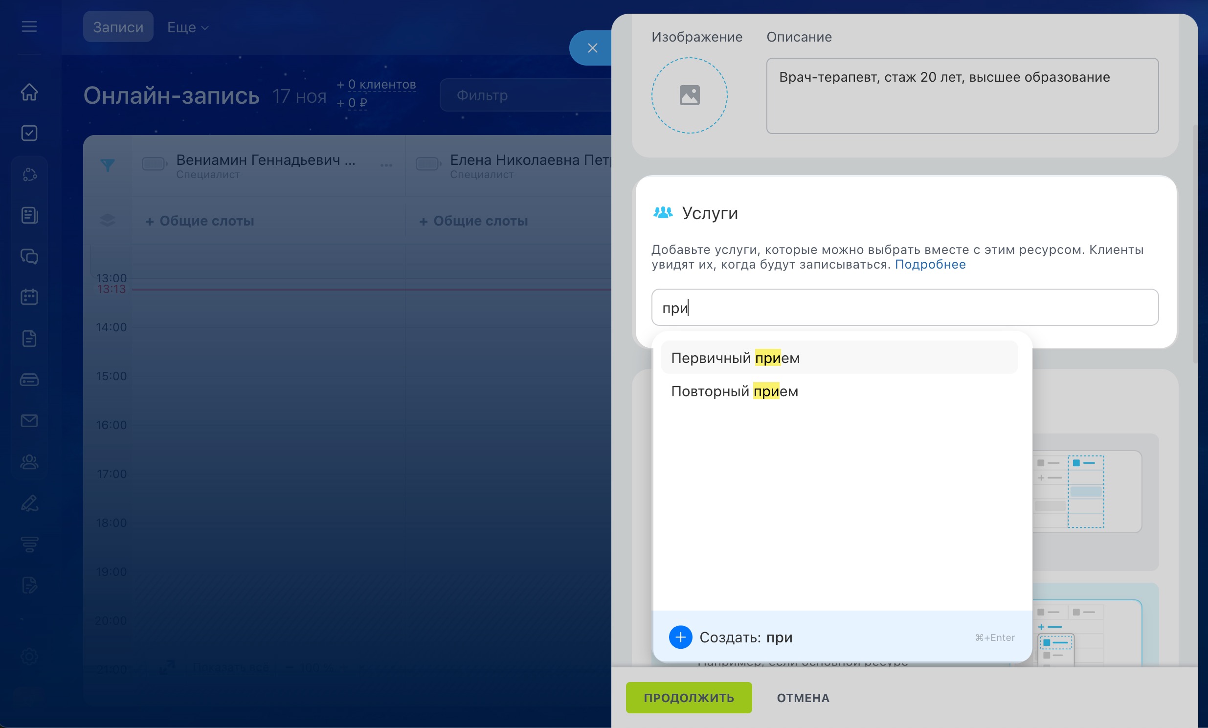Open the mail envelope icon in sidebar

click(29, 420)
